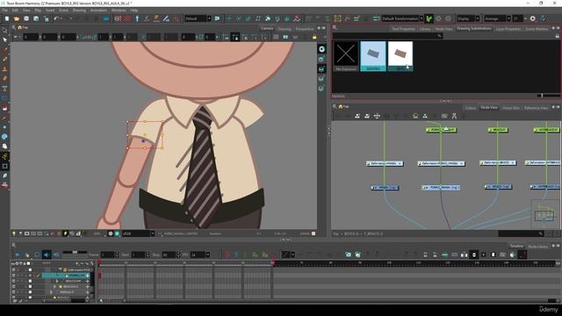
Task: Open the Scene menu
Action: coord(63,11)
